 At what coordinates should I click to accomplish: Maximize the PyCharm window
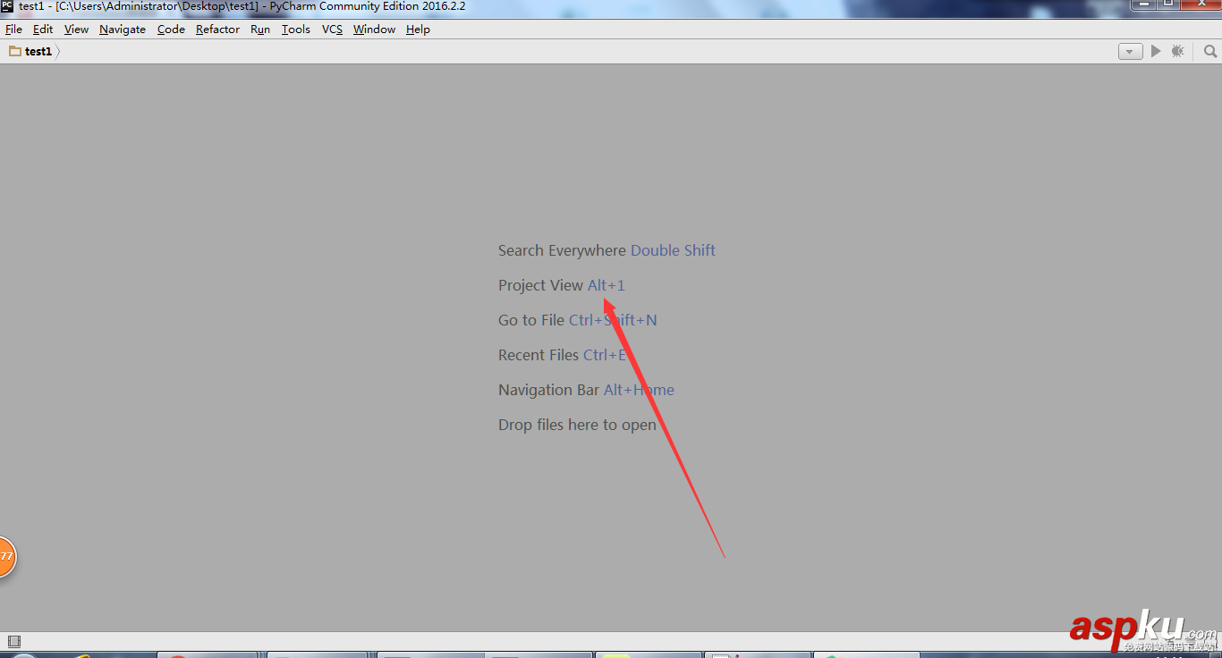point(1168,5)
